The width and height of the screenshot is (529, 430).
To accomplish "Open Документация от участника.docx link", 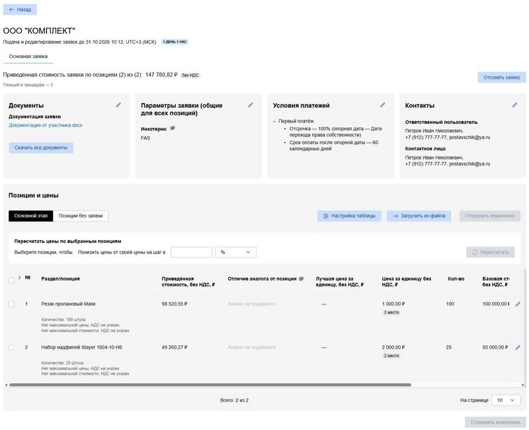I will tap(46, 125).
